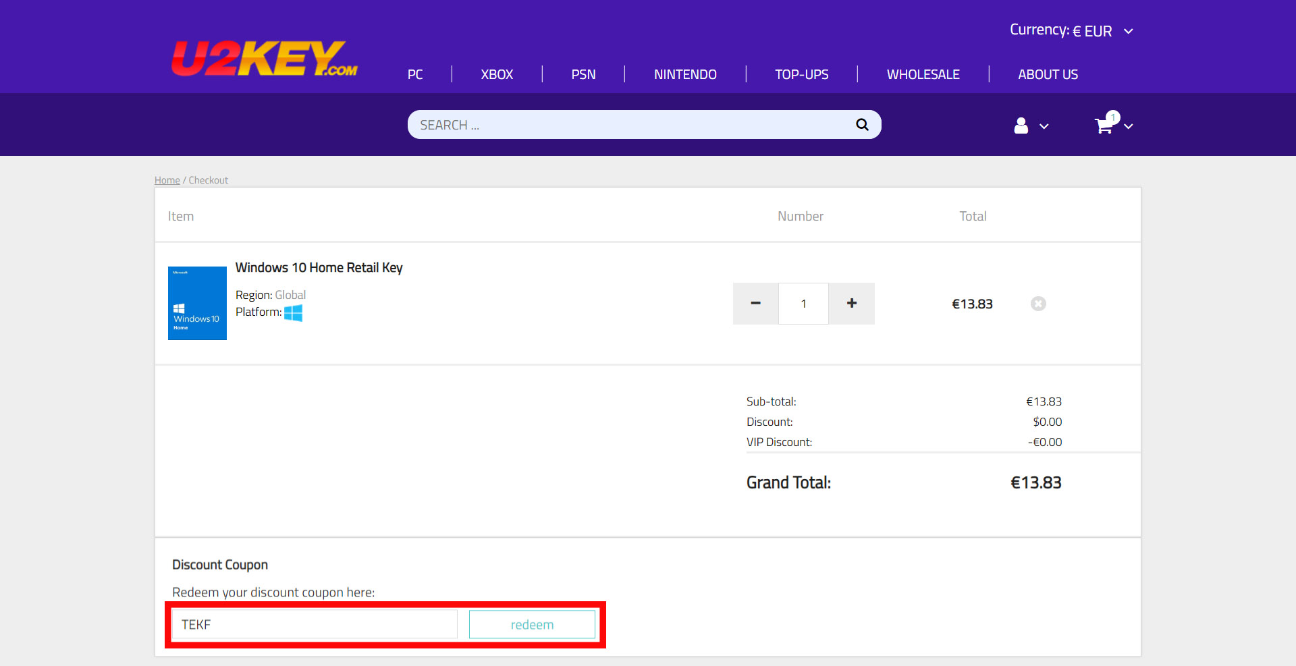
Task: Click the Total column header
Action: click(973, 216)
